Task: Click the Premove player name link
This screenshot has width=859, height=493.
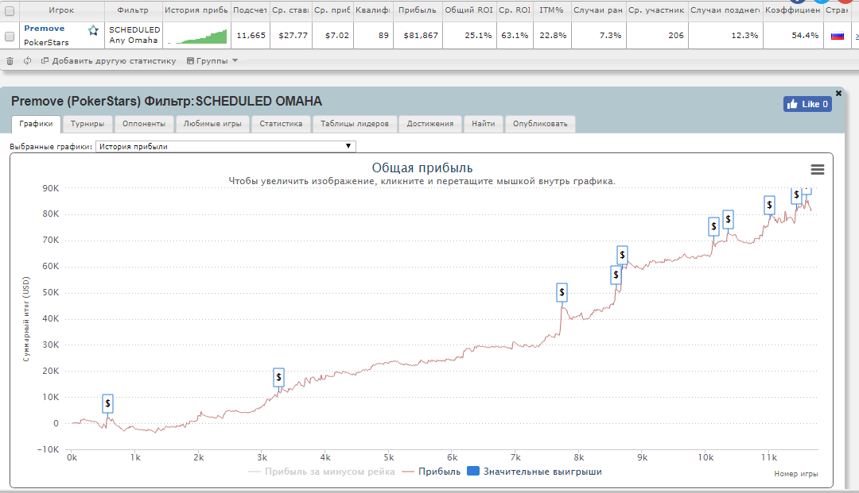Action: 45,29
